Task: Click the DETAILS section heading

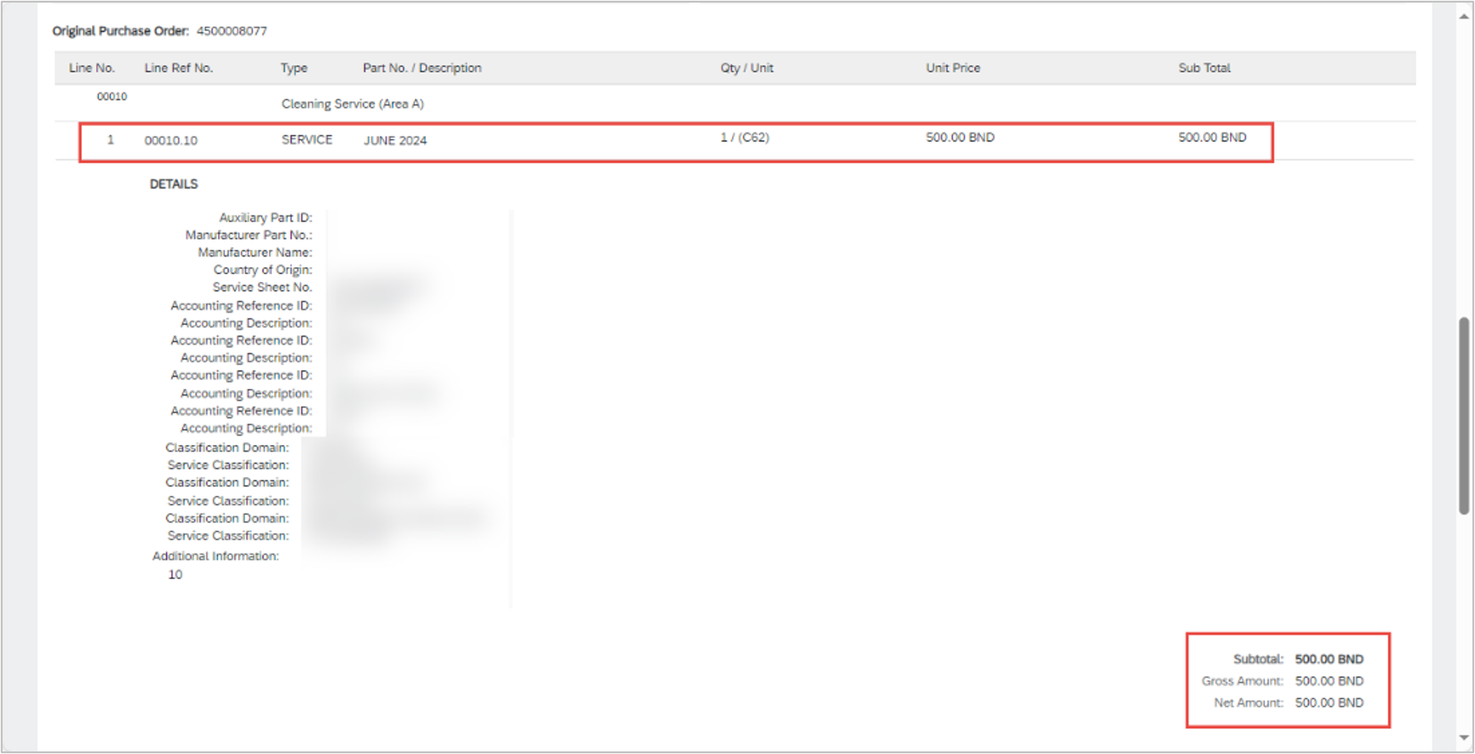Action: click(174, 184)
